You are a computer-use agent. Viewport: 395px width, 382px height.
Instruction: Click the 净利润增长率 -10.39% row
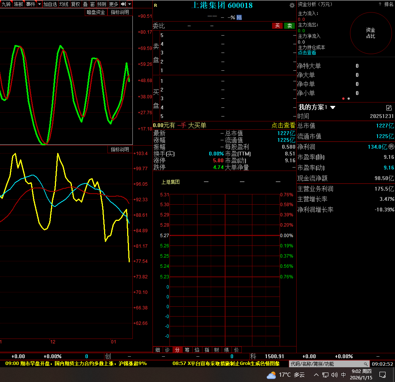click(346, 210)
